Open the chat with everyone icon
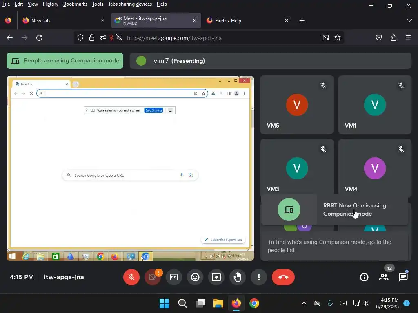 [403, 277]
